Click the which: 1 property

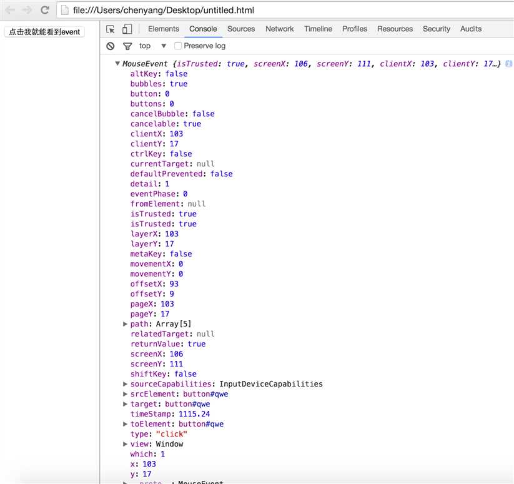147,454
